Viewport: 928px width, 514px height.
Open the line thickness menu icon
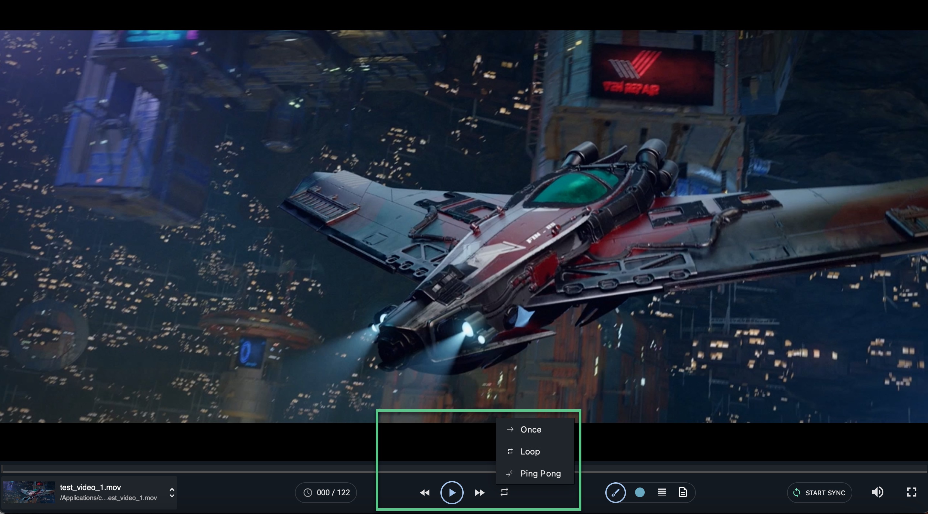[662, 492]
